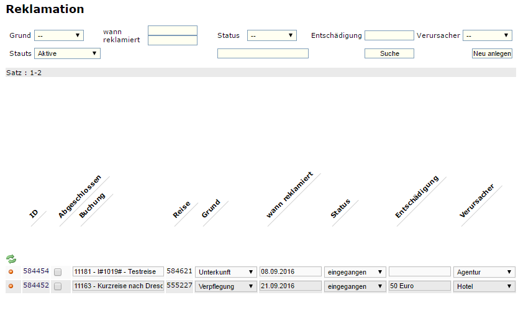This screenshot has height=323, width=531.
Task: Click orange delete icon for record 584454
Action: 11,272
